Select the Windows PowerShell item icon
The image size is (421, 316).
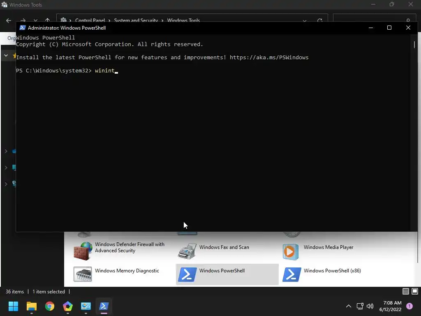187,274
